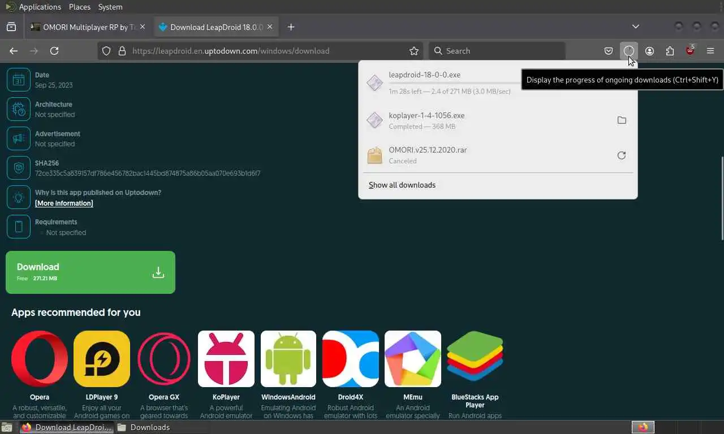The image size is (724, 434).
Task: Click the Droid4X app icon
Action: [351, 359]
